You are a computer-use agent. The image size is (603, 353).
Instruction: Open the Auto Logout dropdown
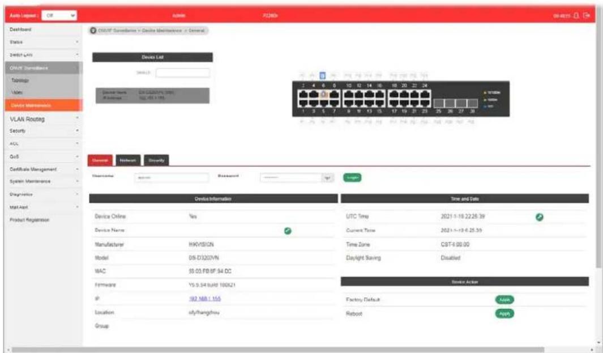pos(59,15)
